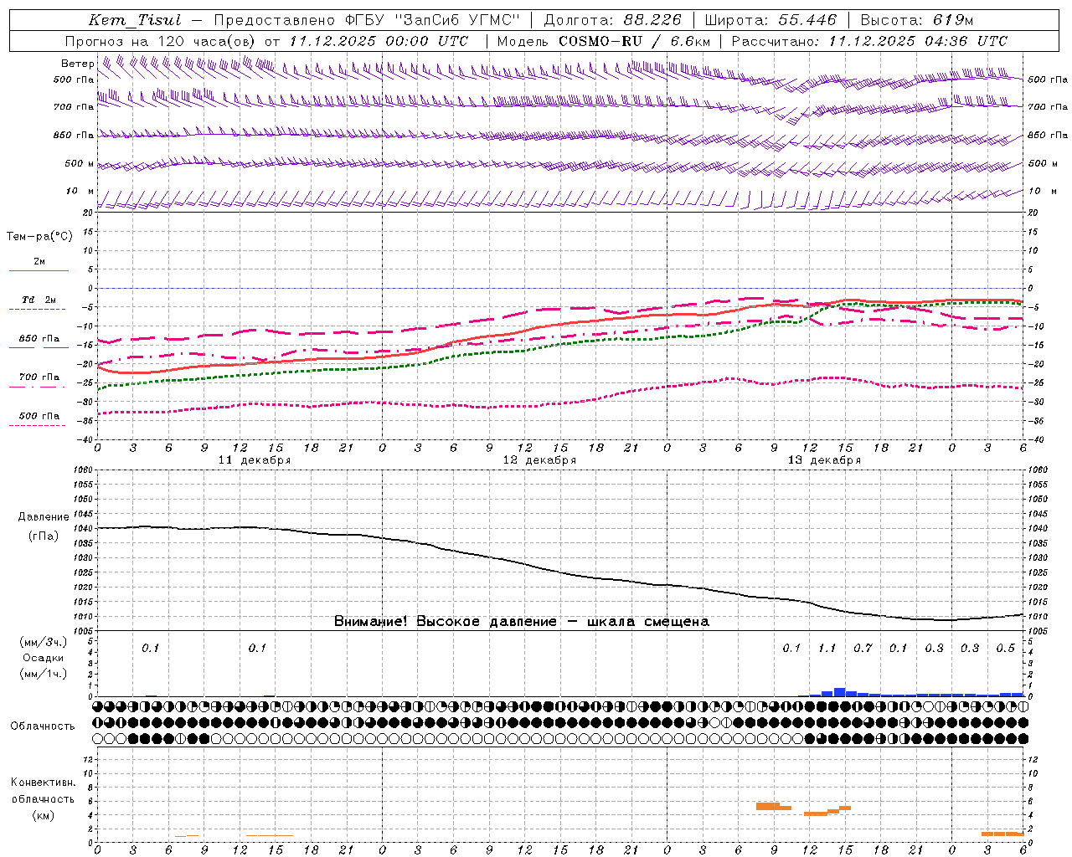Click the 0.7 precipitation total value

(x=863, y=649)
